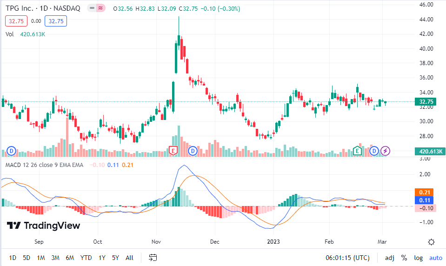Enable the 'log' logarithmic scale
This screenshot has width=446, height=266.
419,258
